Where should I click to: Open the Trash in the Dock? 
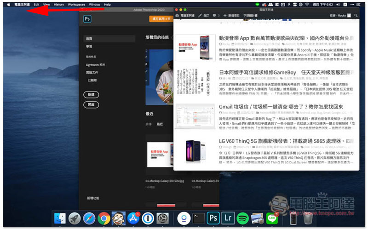(x=308, y=218)
